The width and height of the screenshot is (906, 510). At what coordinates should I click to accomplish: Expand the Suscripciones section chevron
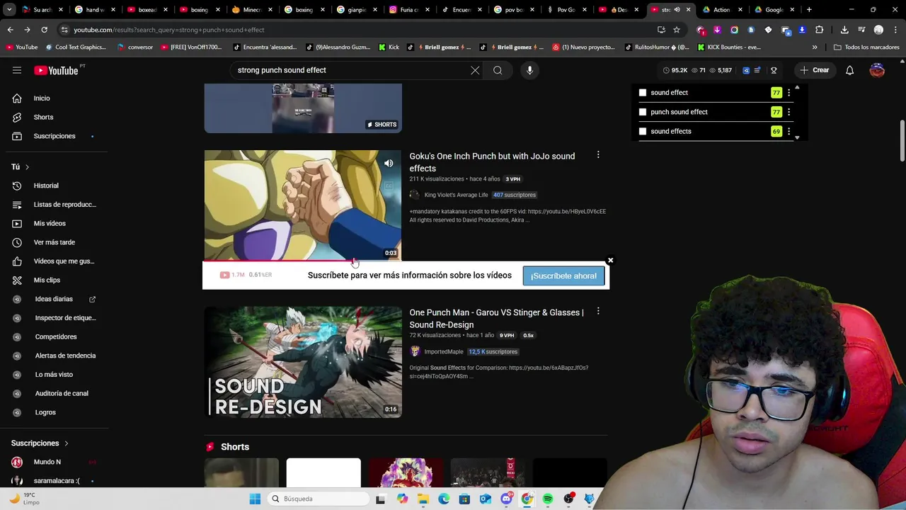point(67,443)
